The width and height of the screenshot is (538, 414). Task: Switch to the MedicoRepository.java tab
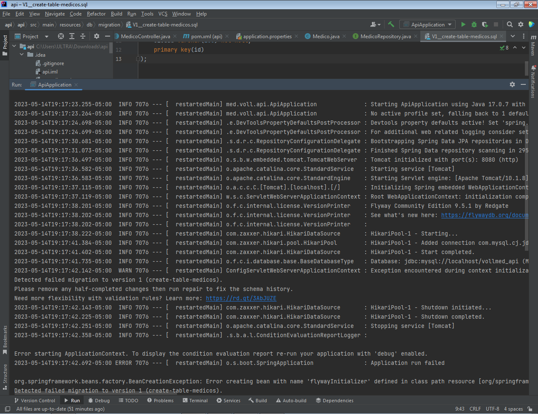coord(385,37)
